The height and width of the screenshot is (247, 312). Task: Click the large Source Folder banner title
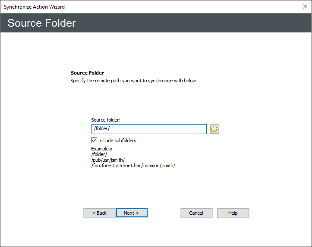click(x=41, y=23)
